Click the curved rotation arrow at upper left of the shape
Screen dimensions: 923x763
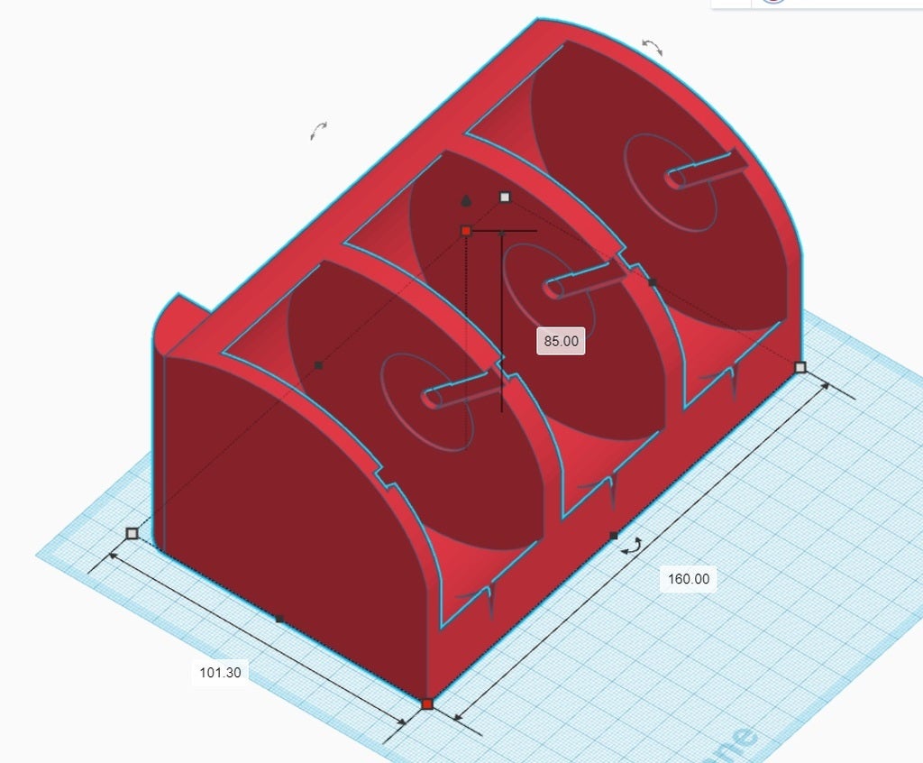pyautogui.click(x=318, y=131)
